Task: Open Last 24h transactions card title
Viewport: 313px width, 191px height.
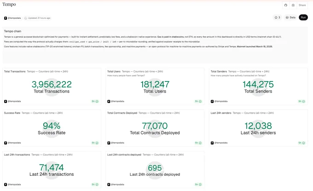Action: coord(17,155)
